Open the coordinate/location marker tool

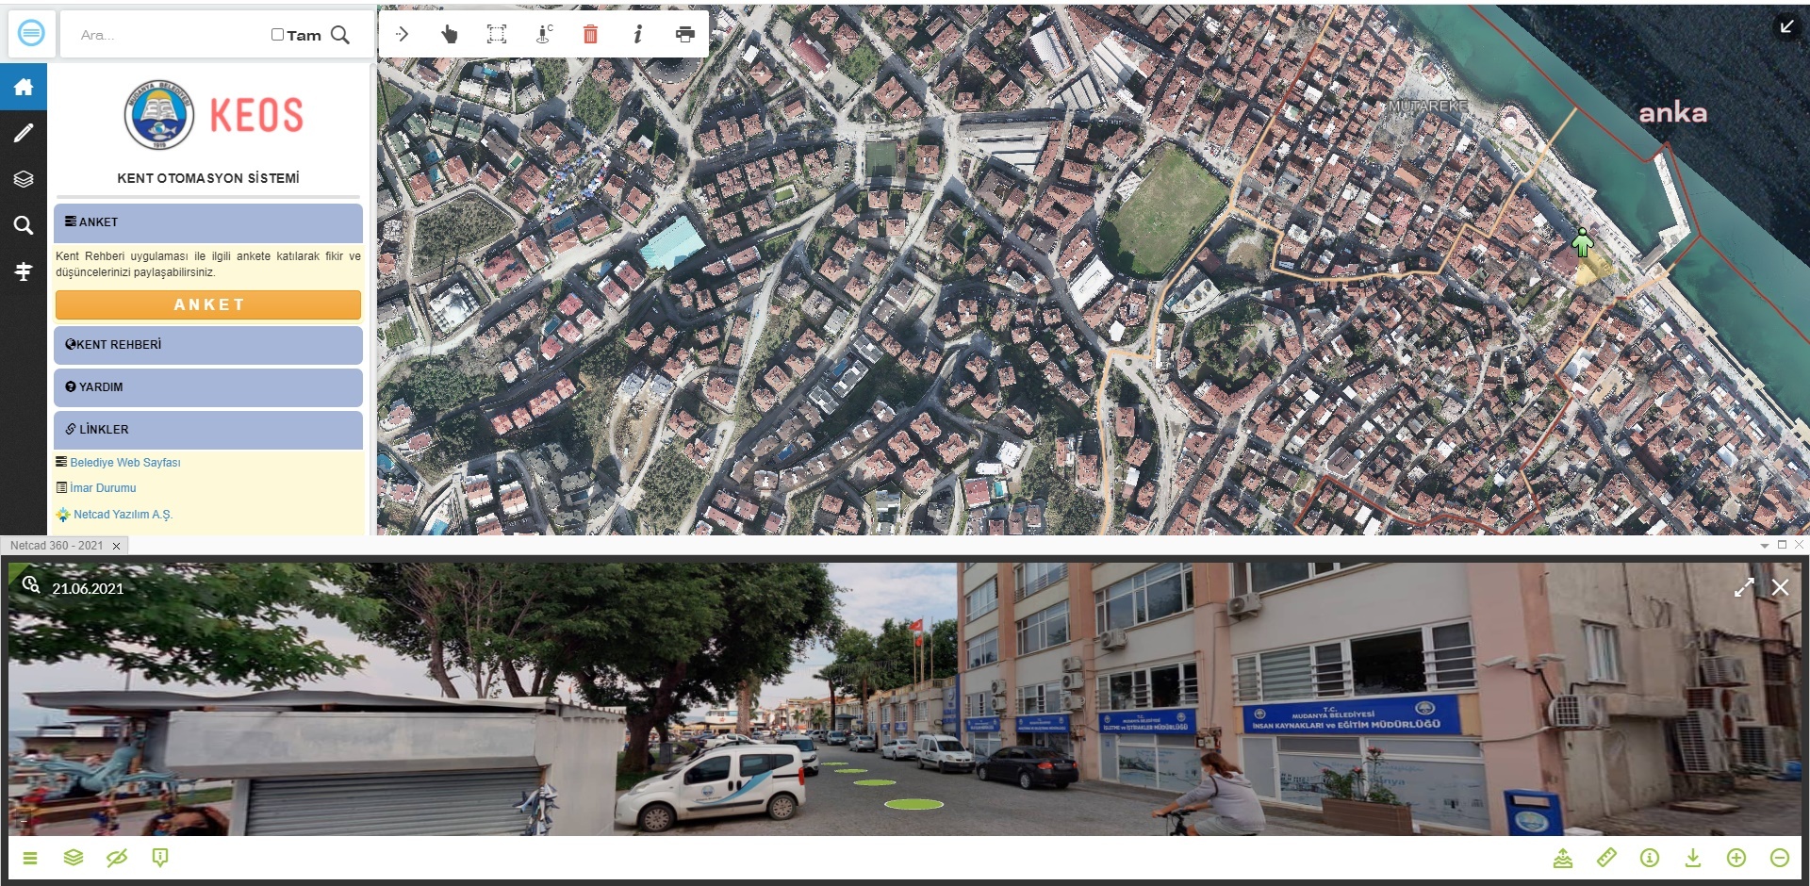pos(544,33)
